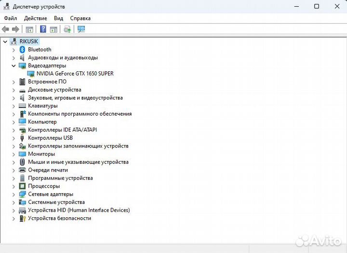Select the Системные устройства label

[56, 202]
